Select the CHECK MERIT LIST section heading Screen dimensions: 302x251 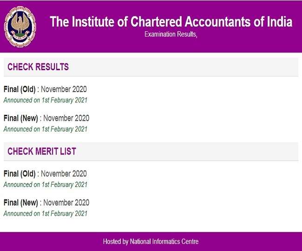pyautogui.click(x=42, y=152)
